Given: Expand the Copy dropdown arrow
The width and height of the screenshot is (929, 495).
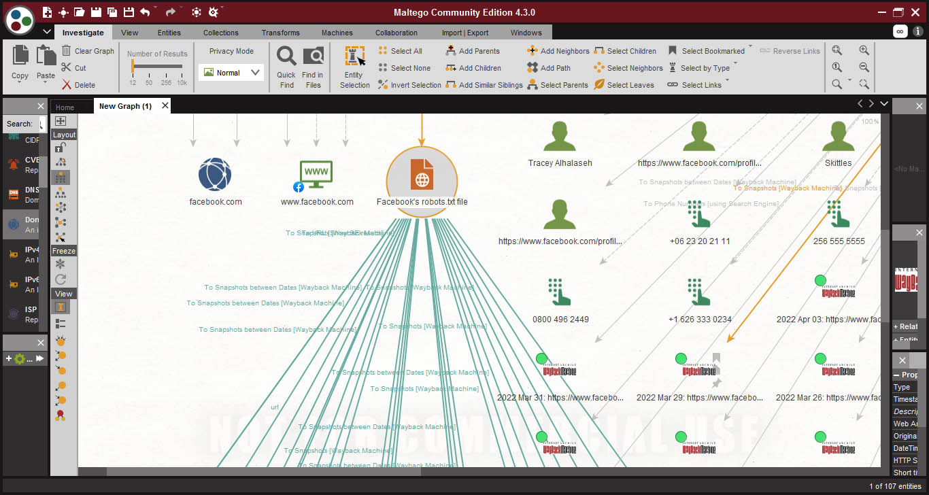Looking at the screenshot, I should 20,84.
